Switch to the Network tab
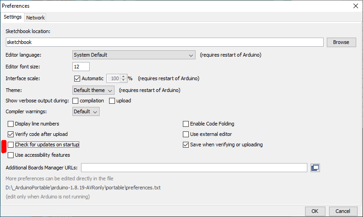Screen dimensions: 363x217 pos(35,18)
